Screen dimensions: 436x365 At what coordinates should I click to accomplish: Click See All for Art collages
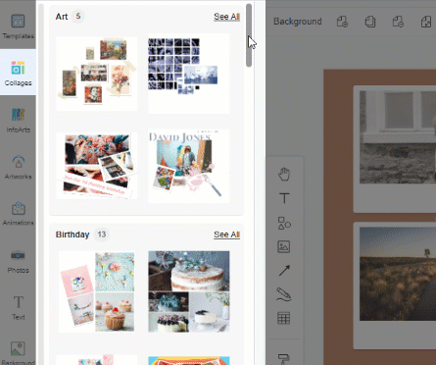(x=226, y=17)
